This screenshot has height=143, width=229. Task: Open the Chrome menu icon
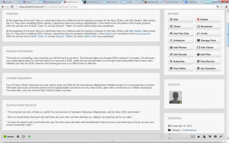[x=226, y=7]
